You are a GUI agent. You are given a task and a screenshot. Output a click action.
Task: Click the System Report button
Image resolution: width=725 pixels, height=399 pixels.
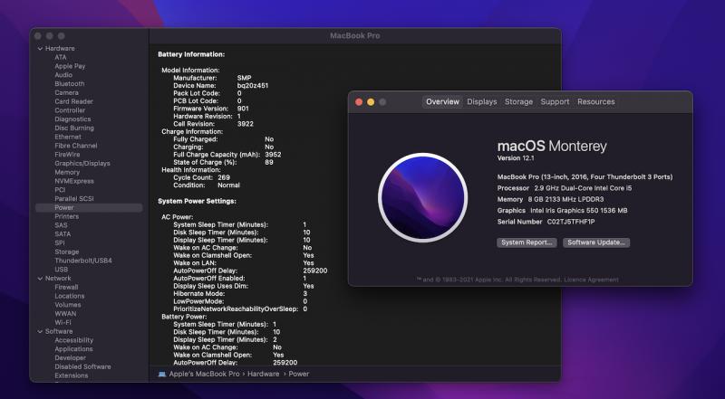(527, 242)
